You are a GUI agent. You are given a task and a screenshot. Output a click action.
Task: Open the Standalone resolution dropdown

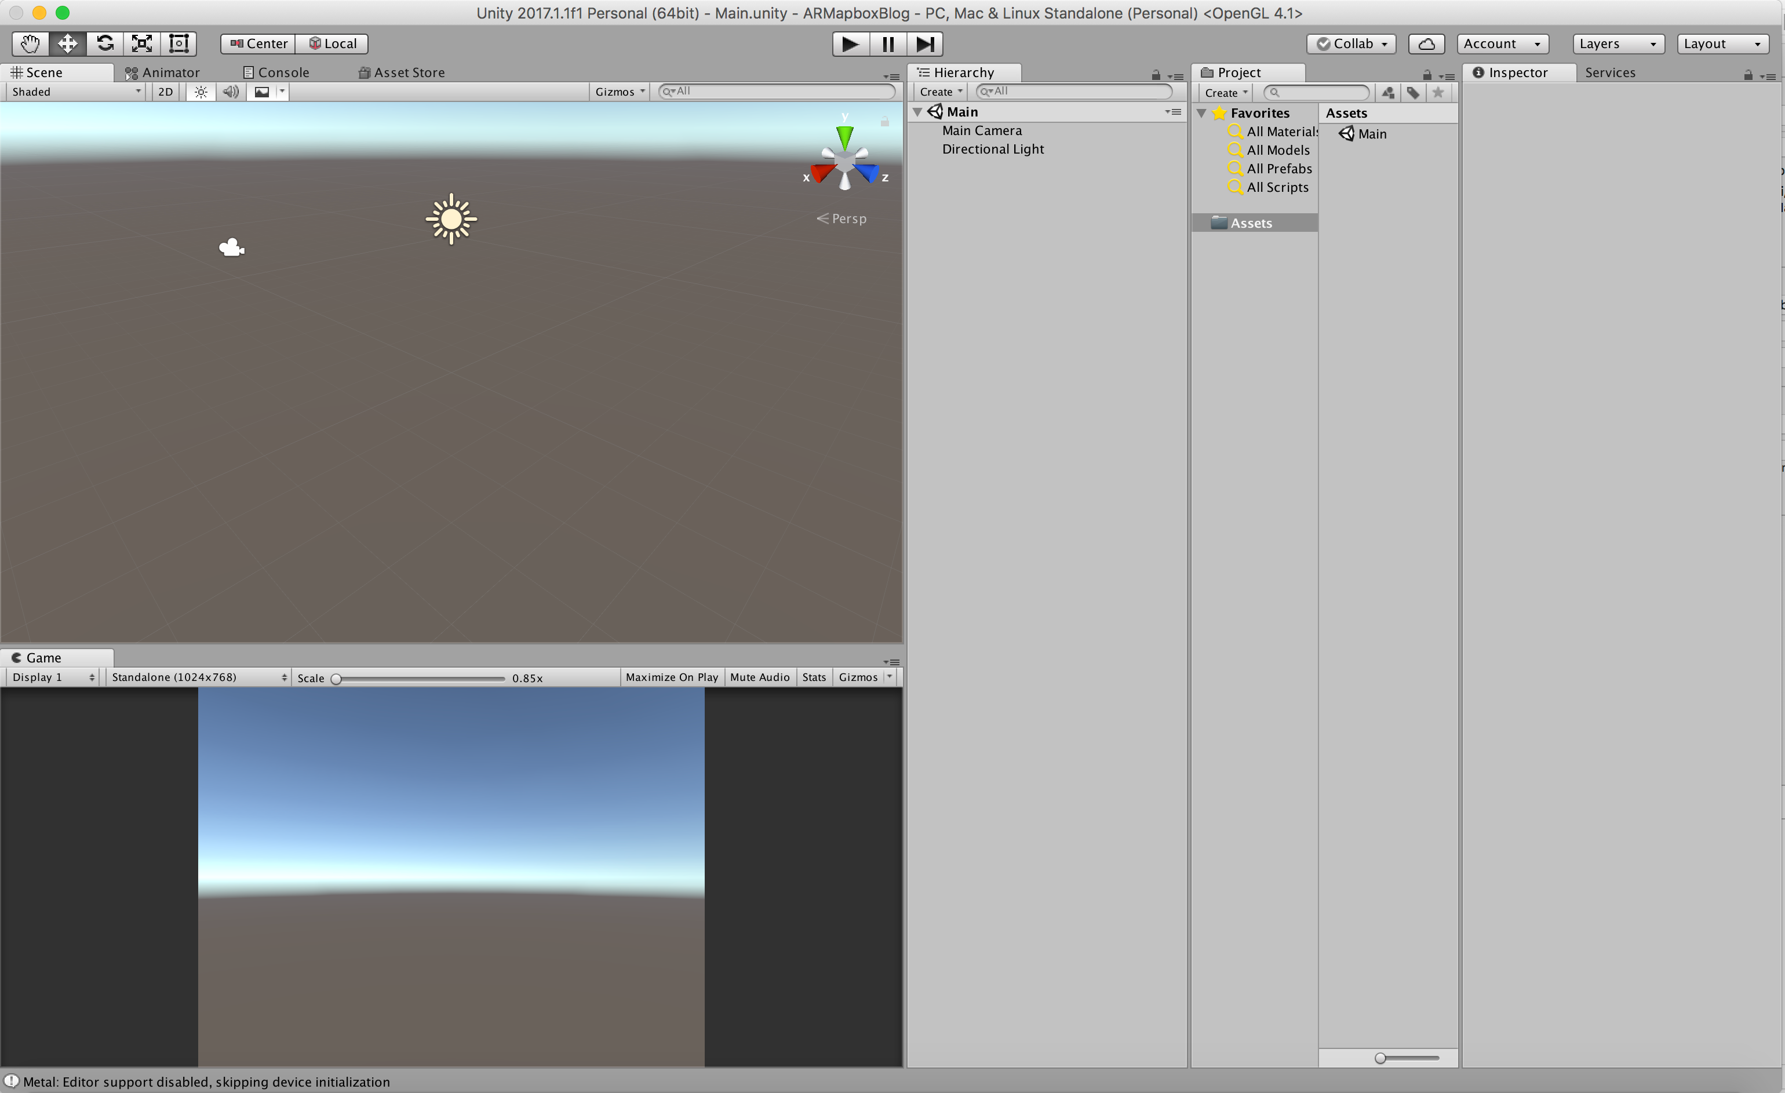tap(198, 677)
